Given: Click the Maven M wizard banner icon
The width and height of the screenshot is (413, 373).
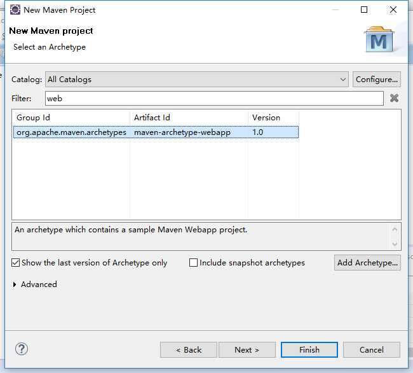Looking at the screenshot, I should coord(379,39).
